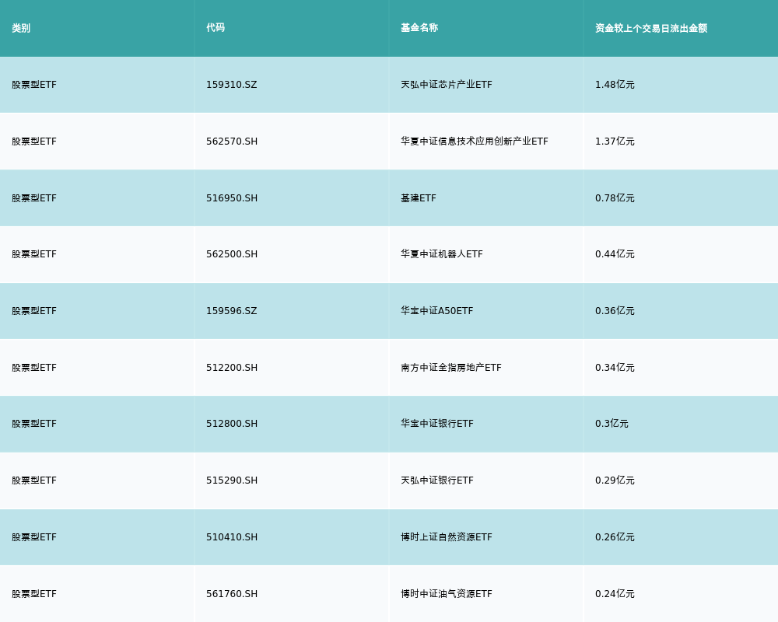Open 天弘中证芯片产业ETF fund name
This screenshot has width=778, height=622.
pos(446,85)
